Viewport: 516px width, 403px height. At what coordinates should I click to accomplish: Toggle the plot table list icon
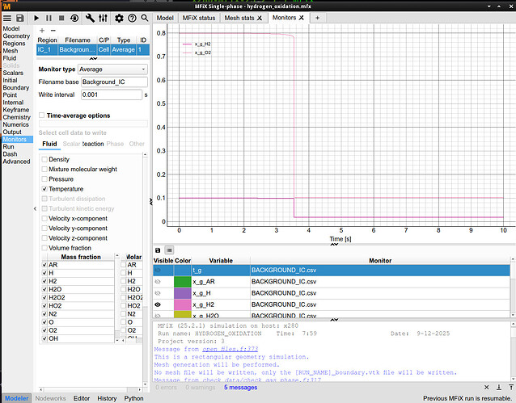169,250
